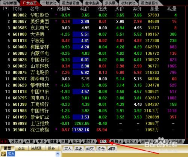Click the 买入 buy button

68,148
